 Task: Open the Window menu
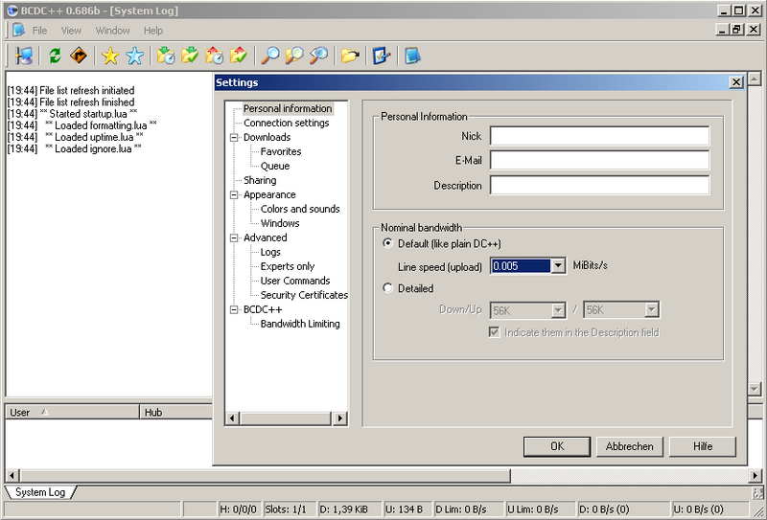click(112, 31)
